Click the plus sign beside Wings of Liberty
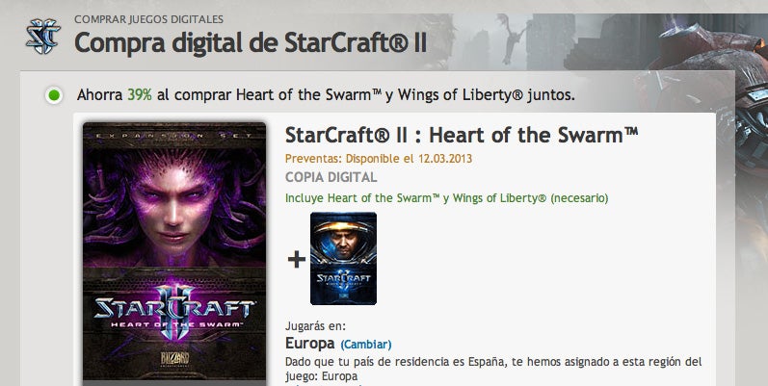 pyautogui.click(x=297, y=259)
